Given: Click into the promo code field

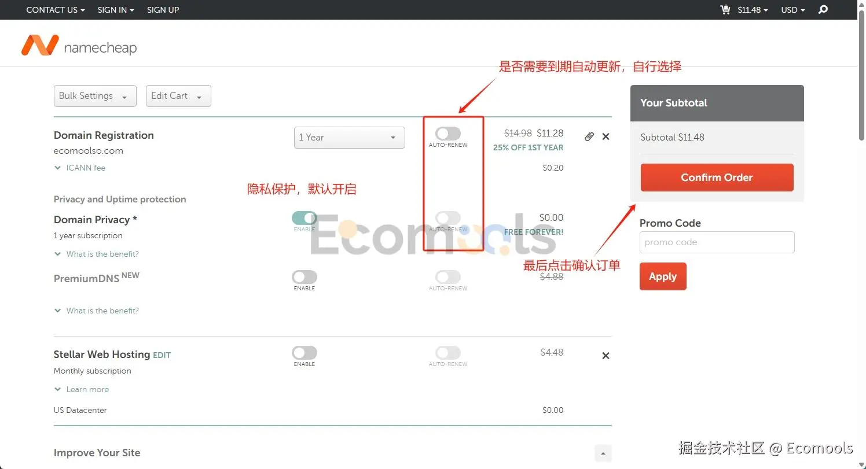Looking at the screenshot, I should coord(717,242).
